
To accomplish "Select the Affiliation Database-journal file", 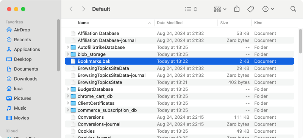I will (x=179, y=40).
